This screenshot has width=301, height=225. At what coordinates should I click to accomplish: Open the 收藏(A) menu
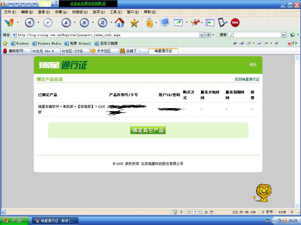(61, 12)
